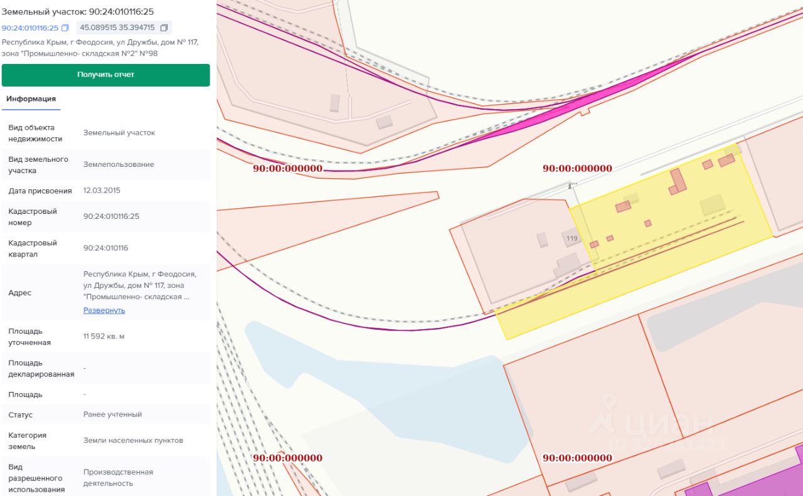The height and width of the screenshot is (496, 803).
Task: Click the "Категория земель" label
Action: point(28,441)
